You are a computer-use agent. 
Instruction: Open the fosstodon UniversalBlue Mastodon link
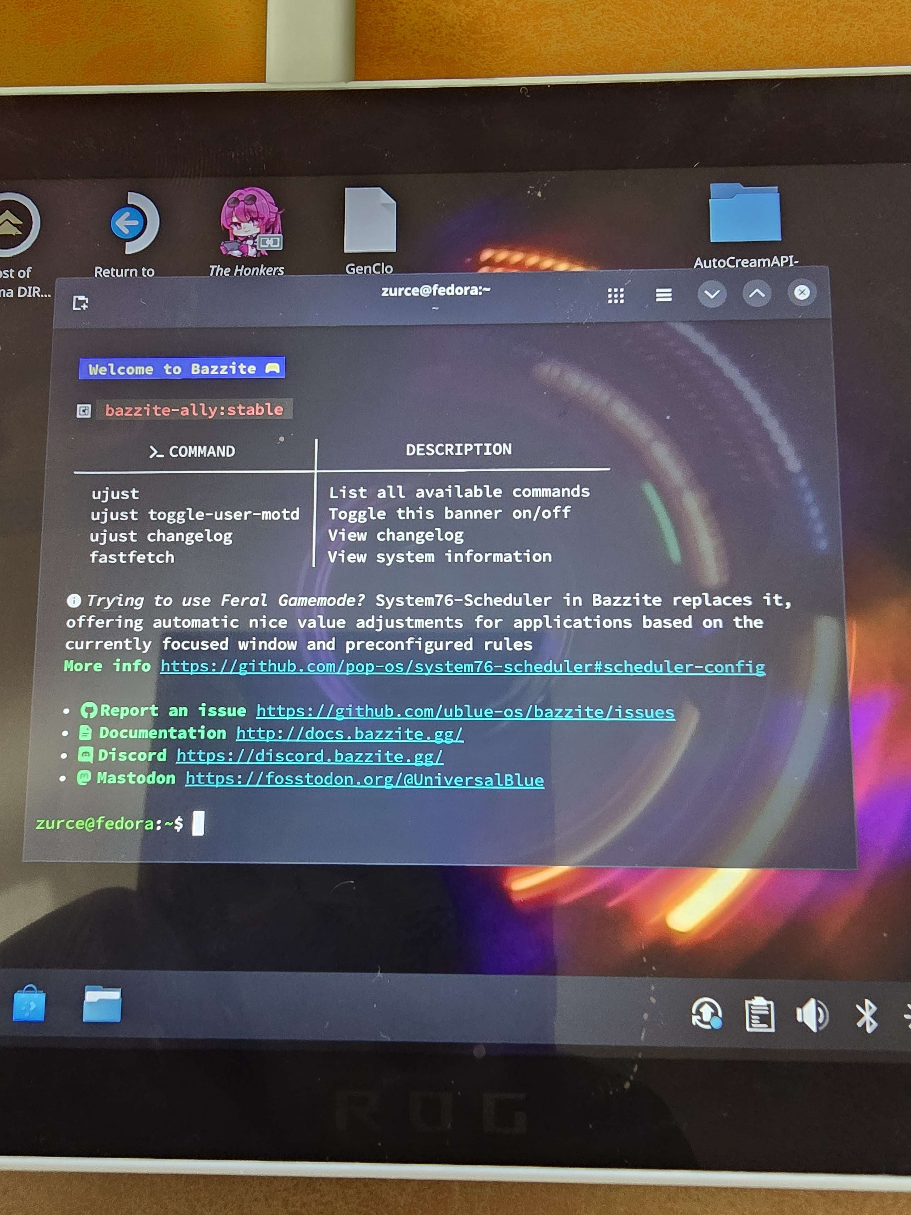point(365,779)
